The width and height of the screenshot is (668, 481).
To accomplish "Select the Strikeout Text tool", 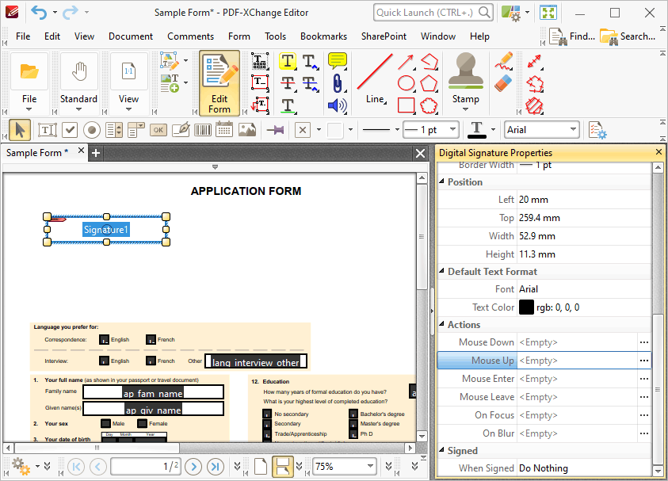I will pos(288,83).
